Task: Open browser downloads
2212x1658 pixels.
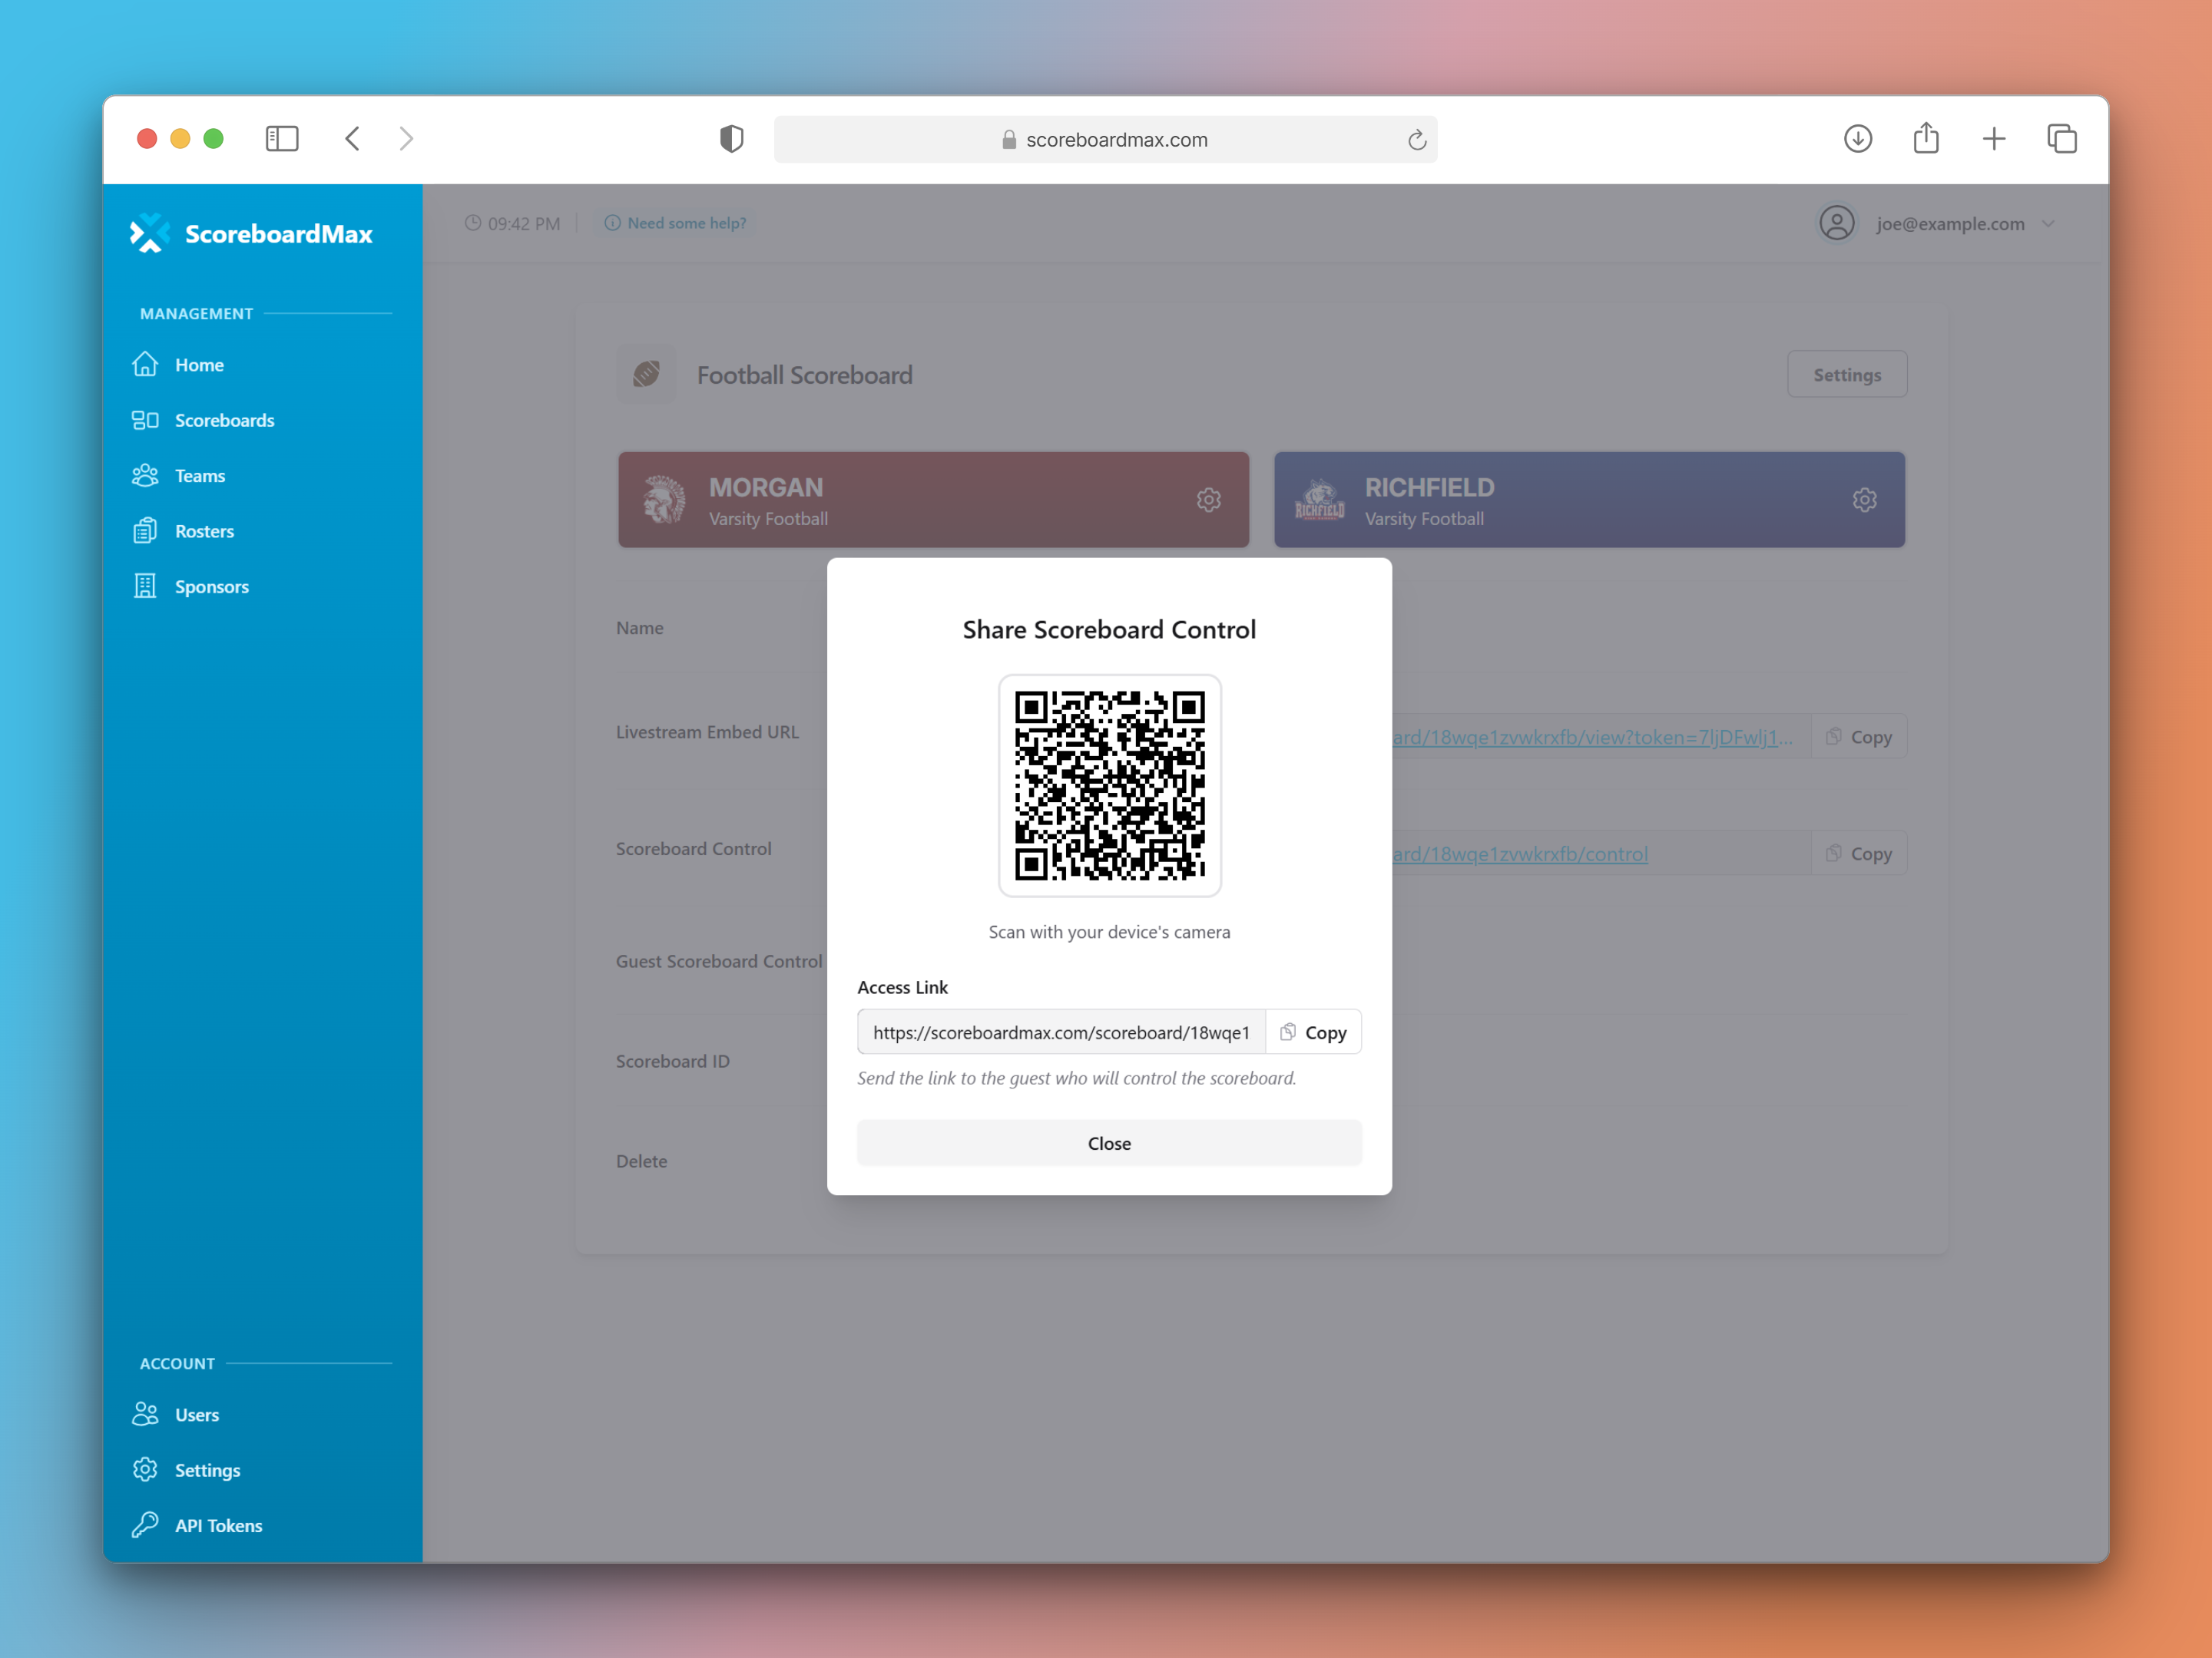Action: (1858, 138)
